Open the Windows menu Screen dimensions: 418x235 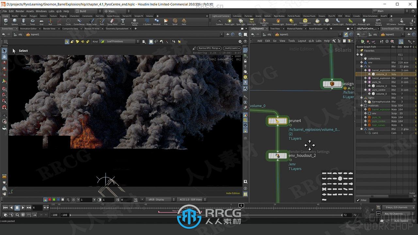(41, 11)
